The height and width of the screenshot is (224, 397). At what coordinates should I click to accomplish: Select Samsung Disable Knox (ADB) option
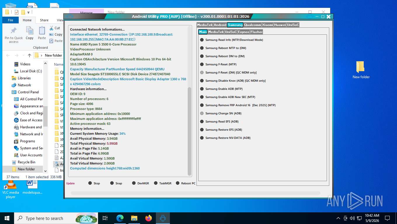pos(233,81)
